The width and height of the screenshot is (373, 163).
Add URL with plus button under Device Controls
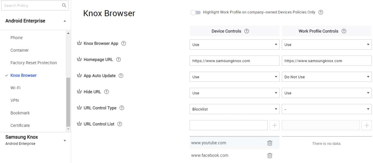pos(275,125)
